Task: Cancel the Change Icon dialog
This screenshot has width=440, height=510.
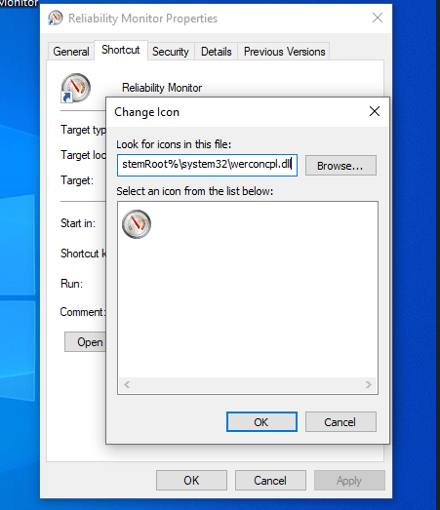Action: click(x=340, y=422)
